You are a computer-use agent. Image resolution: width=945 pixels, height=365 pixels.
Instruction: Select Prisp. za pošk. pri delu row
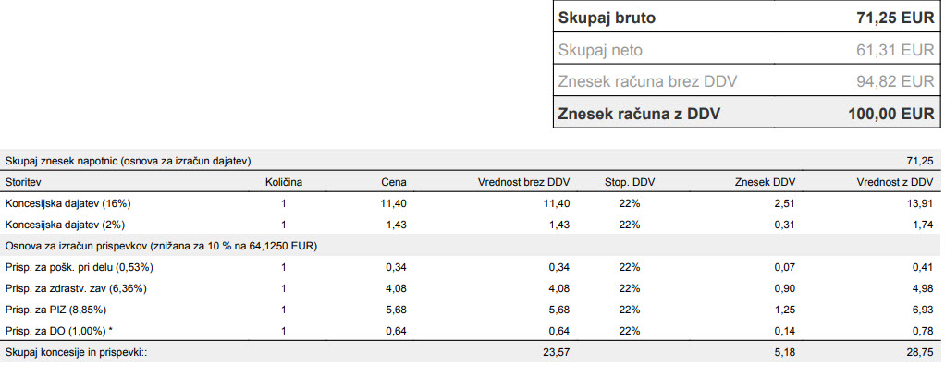tap(470, 267)
